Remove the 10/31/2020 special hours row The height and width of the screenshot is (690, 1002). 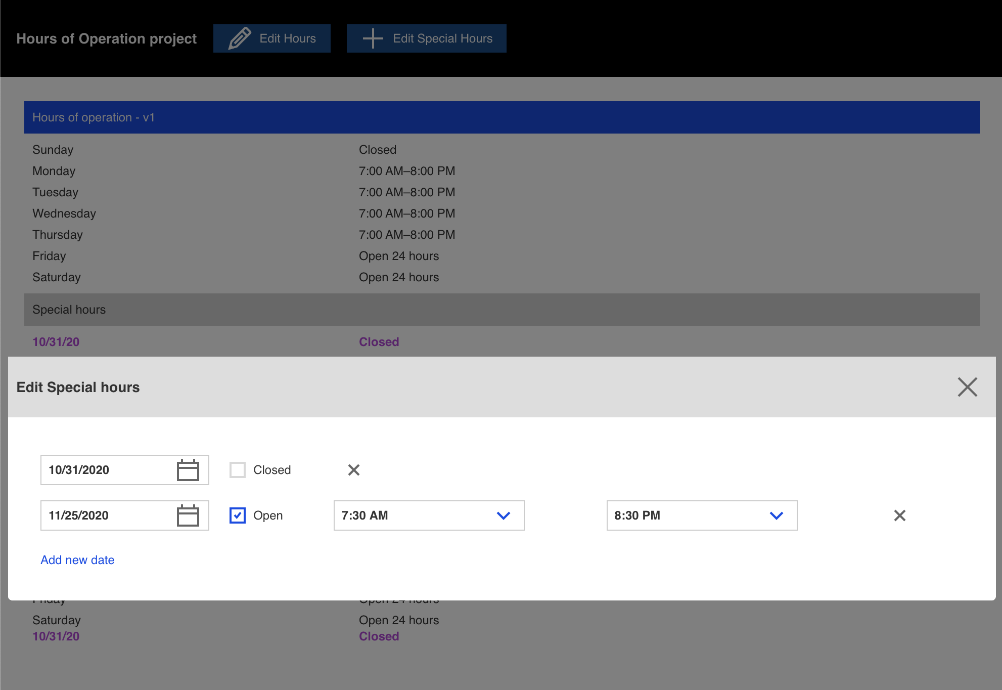pos(354,470)
